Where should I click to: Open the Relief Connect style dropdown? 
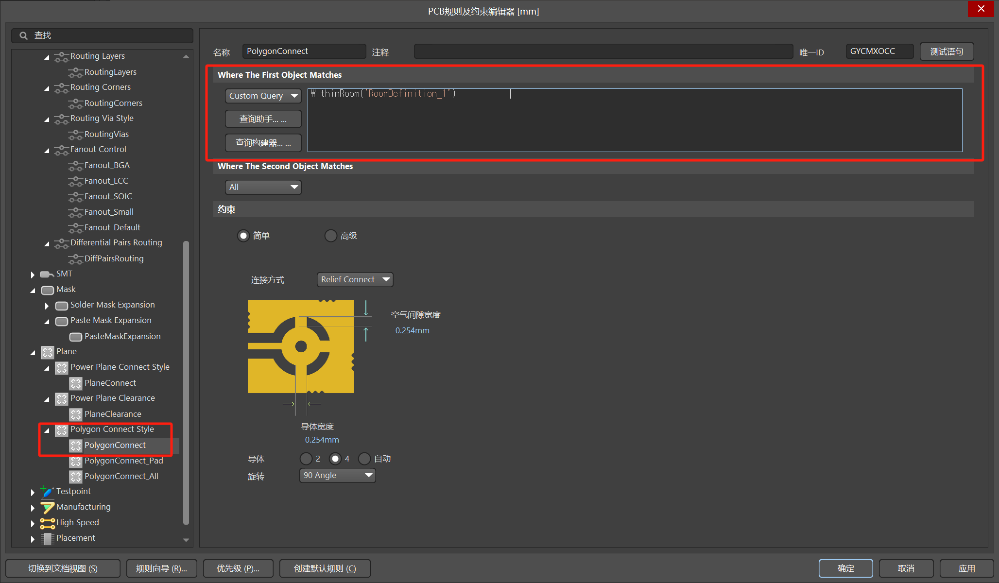[355, 279]
